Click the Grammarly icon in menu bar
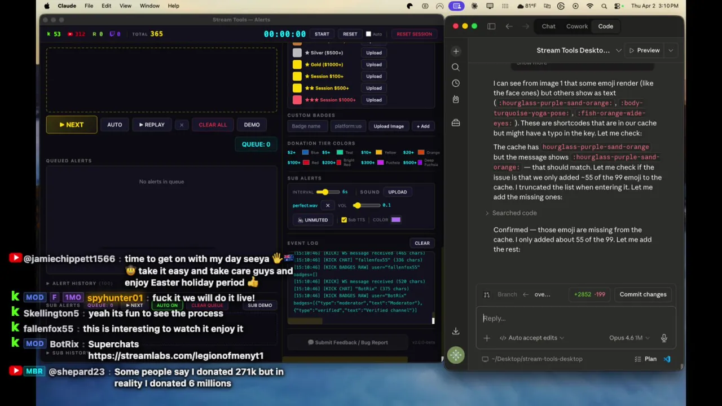 tap(561, 6)
